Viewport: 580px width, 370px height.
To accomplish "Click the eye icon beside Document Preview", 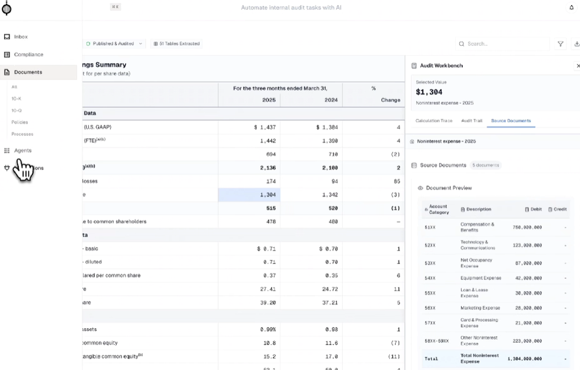I will (x=420, y=188).
